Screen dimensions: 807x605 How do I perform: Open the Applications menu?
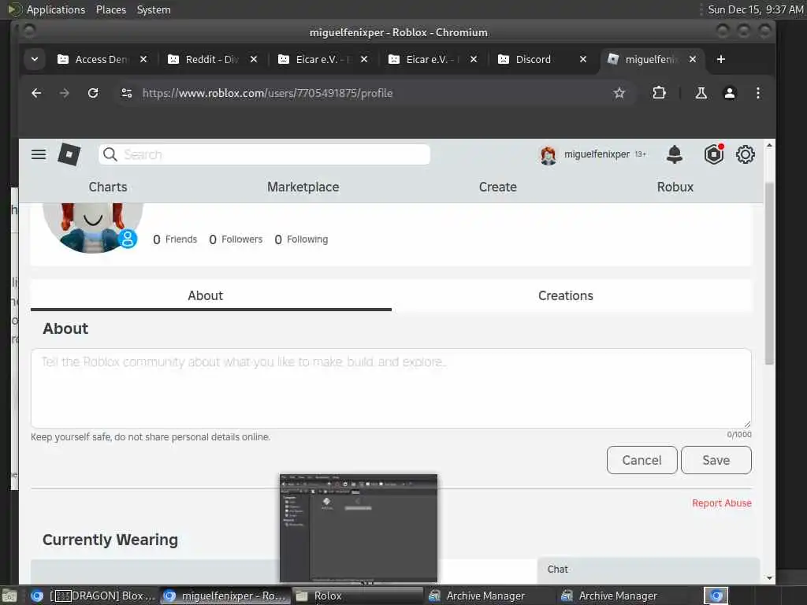pos(56,9)
